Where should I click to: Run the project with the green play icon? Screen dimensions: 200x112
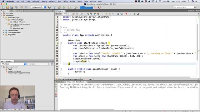pos(64,7)
